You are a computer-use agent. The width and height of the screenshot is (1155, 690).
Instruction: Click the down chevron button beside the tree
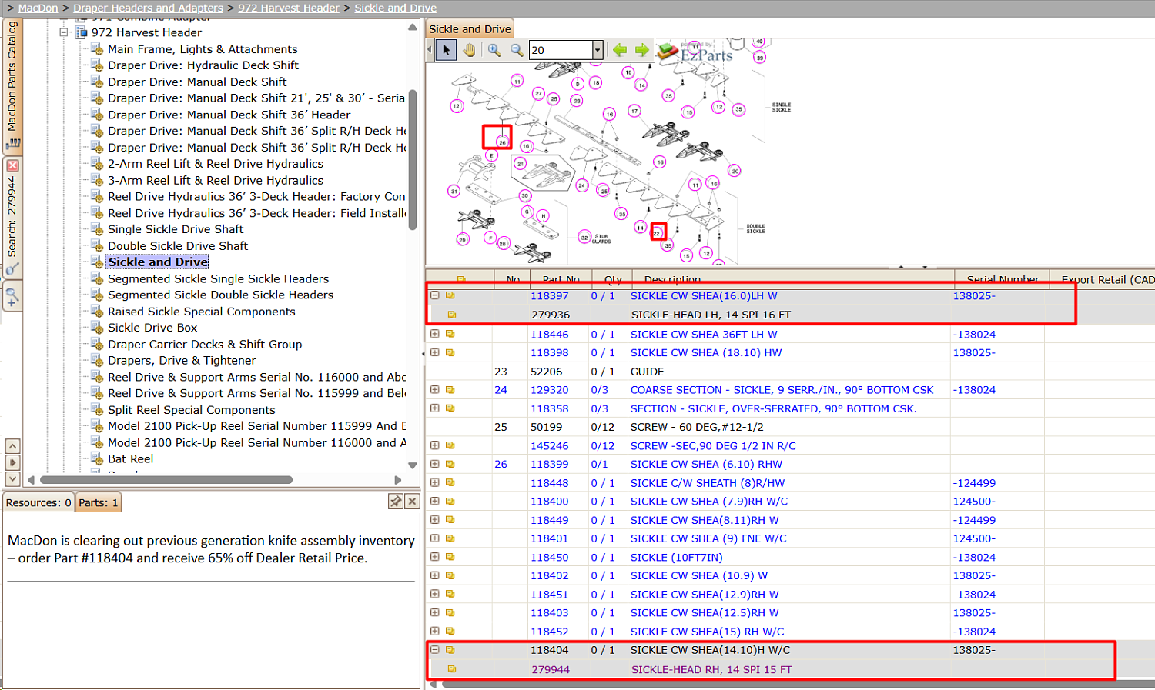pos(12,478)
